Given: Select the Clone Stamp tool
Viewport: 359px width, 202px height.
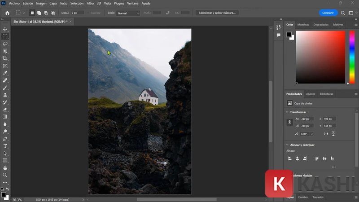Looking at the screenshot, I should [5, 95].
